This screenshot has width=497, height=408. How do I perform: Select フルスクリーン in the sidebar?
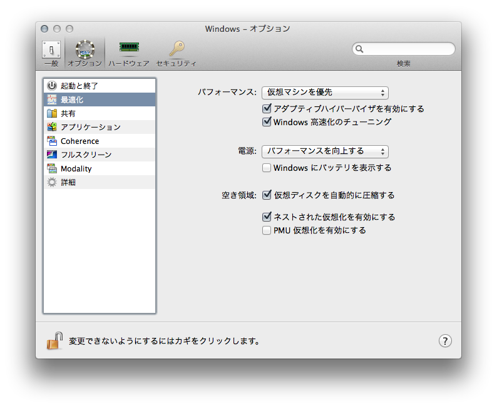[x=100, y=155]
